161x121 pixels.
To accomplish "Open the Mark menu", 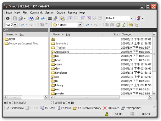I will 17,13.
